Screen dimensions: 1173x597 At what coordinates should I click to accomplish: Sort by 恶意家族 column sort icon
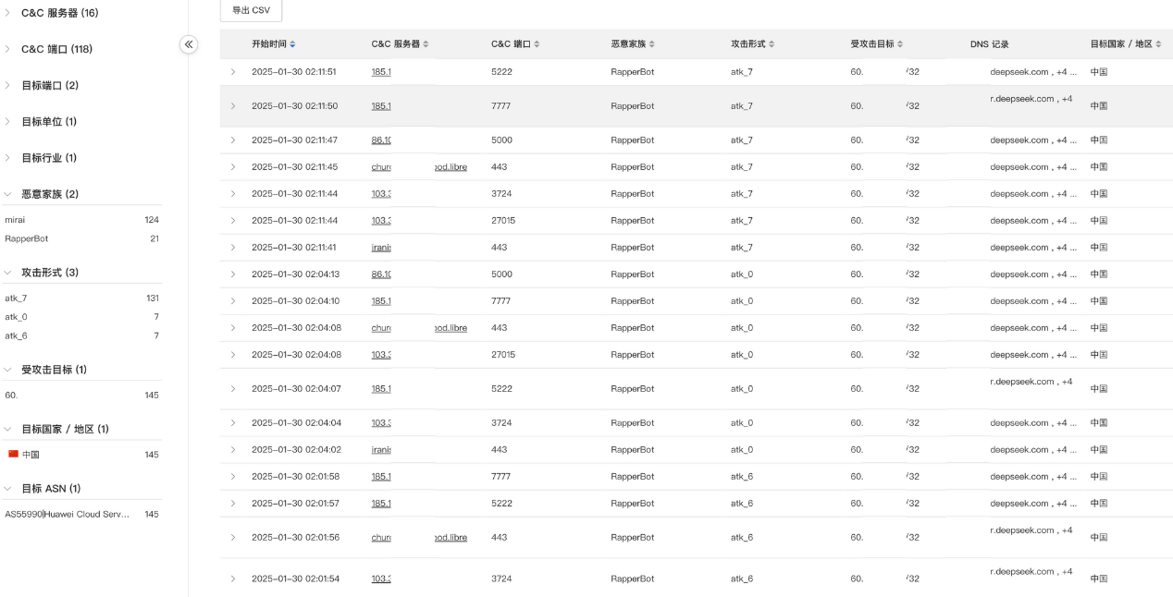(652, 44)
